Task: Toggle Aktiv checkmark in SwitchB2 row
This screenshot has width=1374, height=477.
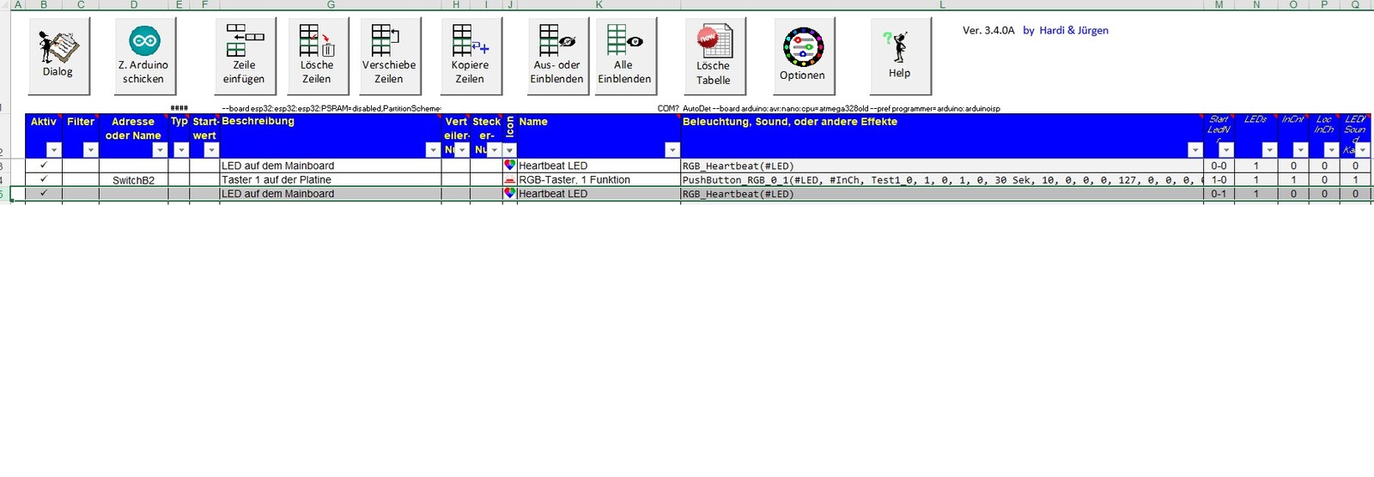Action: pyautogui.click(x=44, y=179)
